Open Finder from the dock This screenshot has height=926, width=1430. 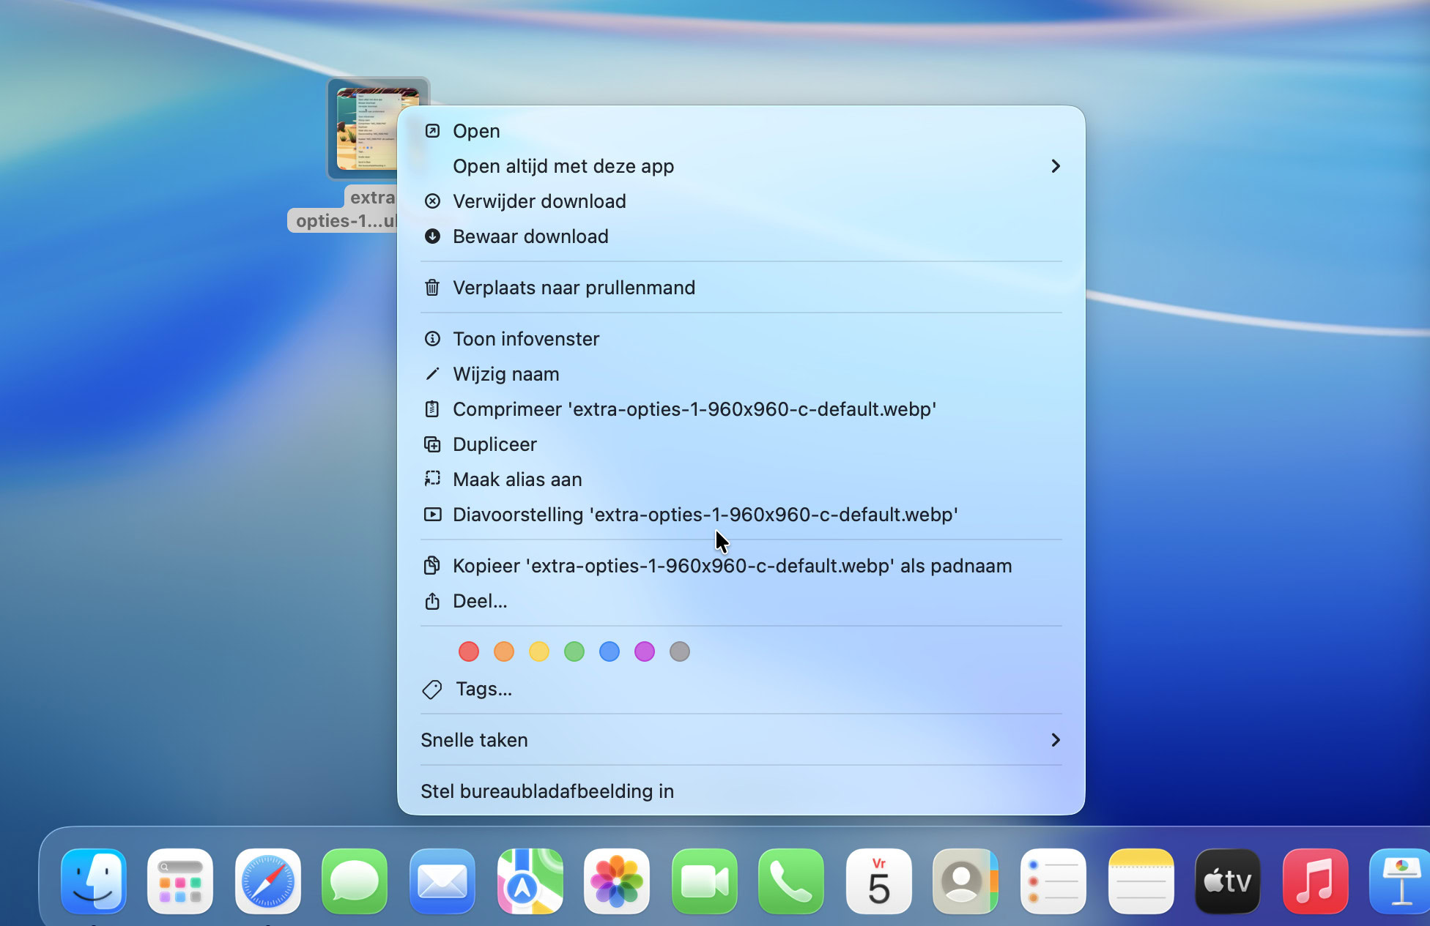pos(94,881)
